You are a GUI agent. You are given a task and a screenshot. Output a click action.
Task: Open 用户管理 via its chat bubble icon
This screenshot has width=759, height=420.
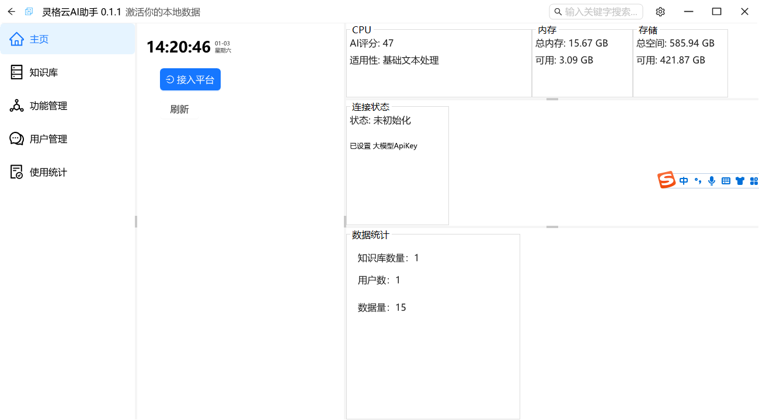[16, 139]
